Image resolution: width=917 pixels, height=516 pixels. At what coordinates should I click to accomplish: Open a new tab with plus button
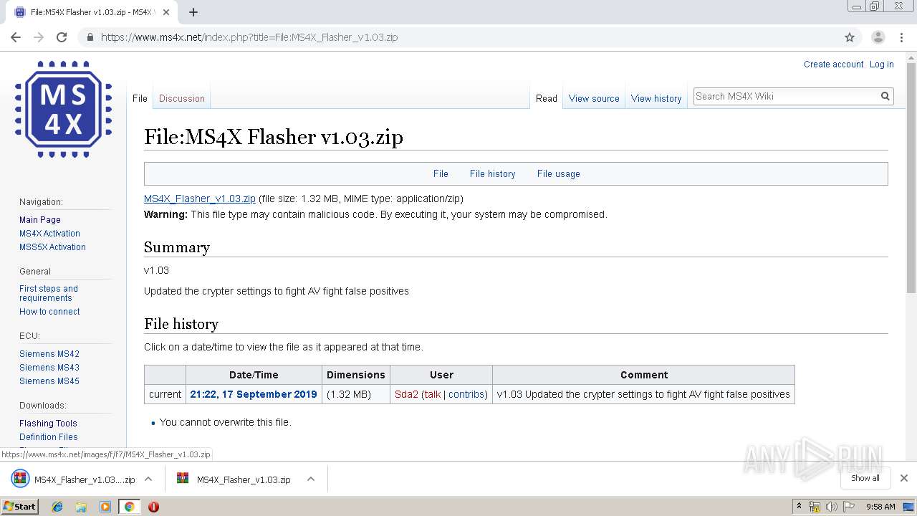click(193, 12)
